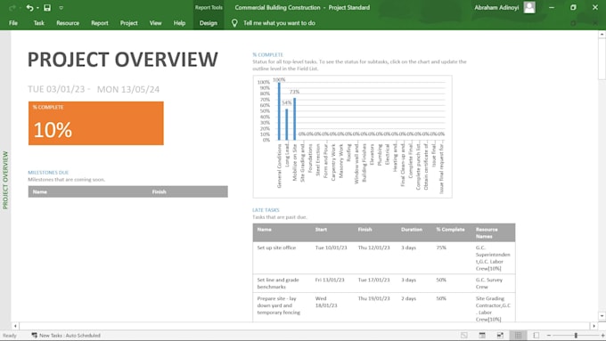Click the Ready status indicator
The width and height of the screenshot is (606, 341).
[10, 335]
